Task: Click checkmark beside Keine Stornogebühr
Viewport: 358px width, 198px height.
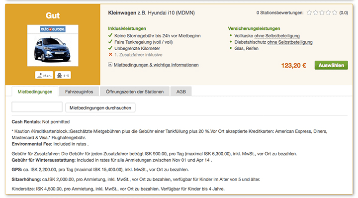Action: pos(110,35)
